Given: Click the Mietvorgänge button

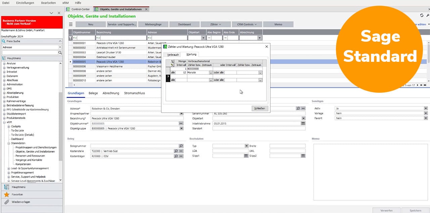Looking at the screenshot, I should click(153, 25).
